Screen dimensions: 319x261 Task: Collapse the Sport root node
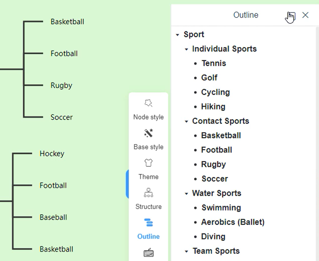(178, 35)
